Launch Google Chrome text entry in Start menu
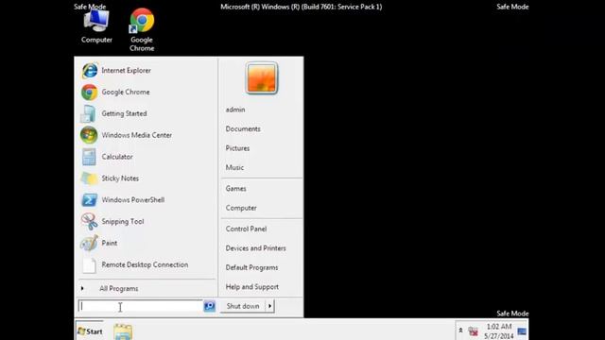This screenshot has height=340, width=605. click(126, 93)
